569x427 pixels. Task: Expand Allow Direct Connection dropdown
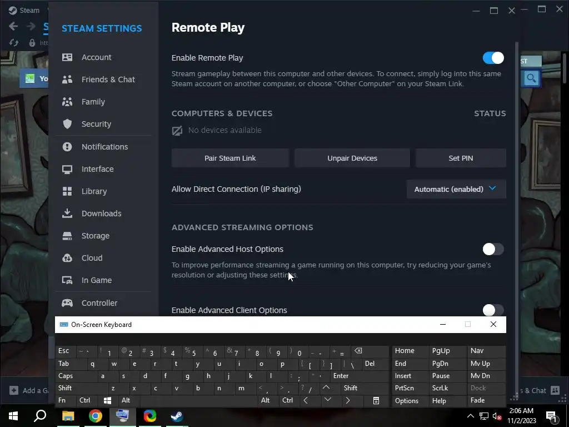click(x=456, y=189)
